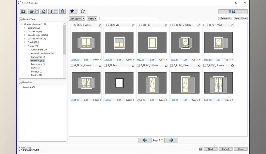
Task: Click the import library folder icon
Action: [x=24, y=11]
